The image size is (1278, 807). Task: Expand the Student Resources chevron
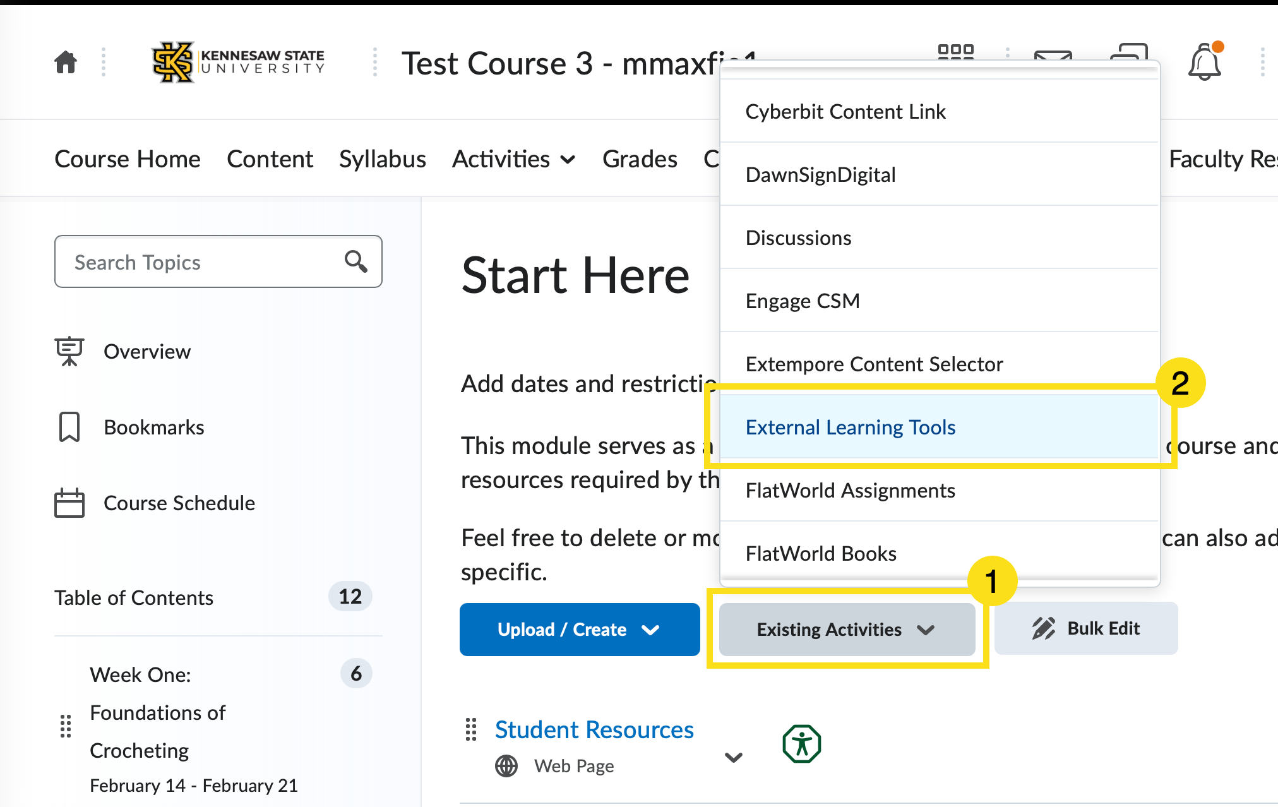[x=733, y=757]
